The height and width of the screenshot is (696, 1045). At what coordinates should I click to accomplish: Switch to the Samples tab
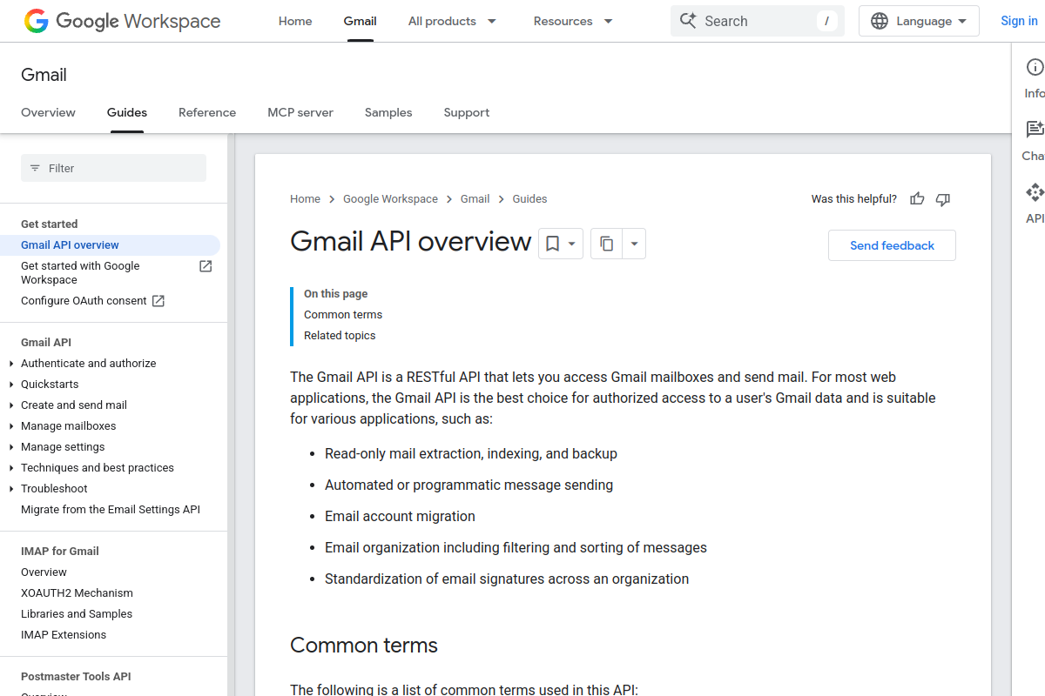[x=388, y=112]
